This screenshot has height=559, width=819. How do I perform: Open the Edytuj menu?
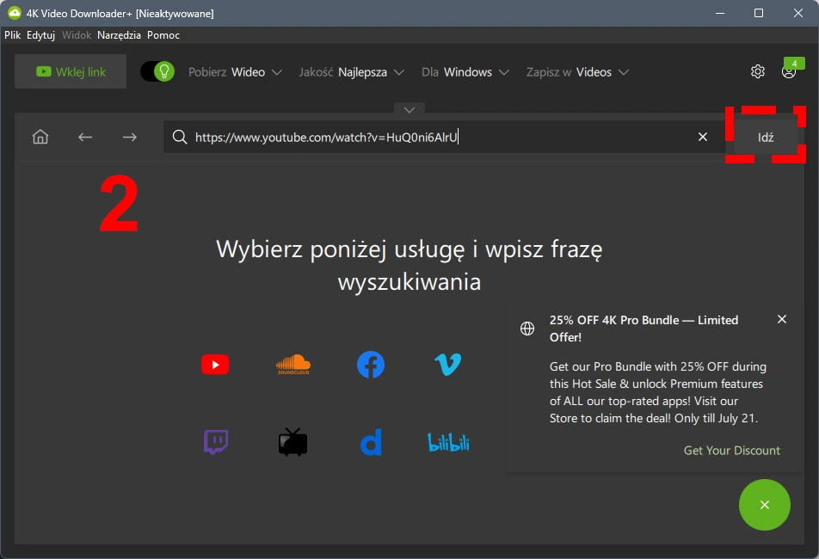point(40,35)
